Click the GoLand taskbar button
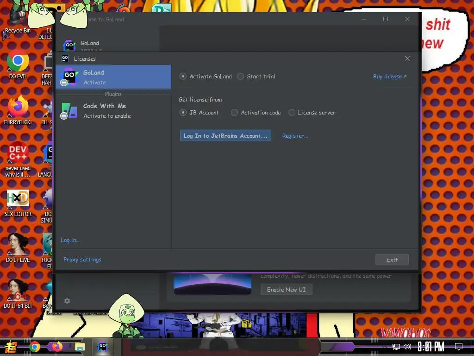Image resolution: width=474 pixels, height=356 pixels. [102, 347]
